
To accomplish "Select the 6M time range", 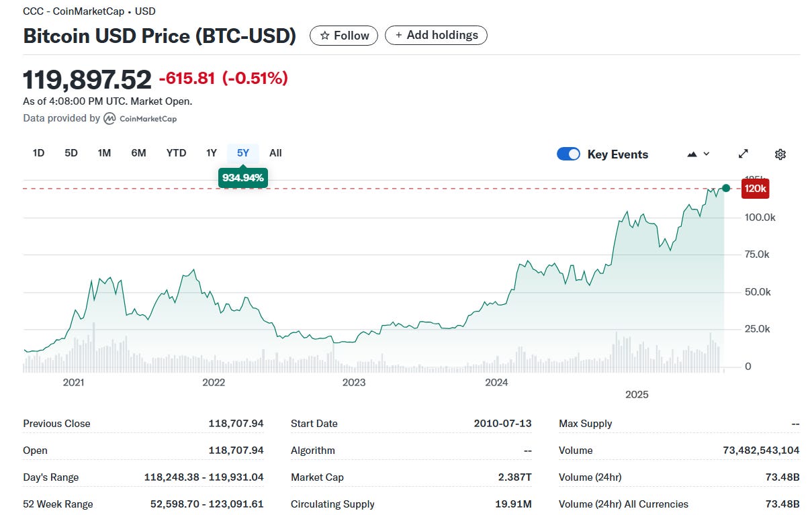I will coord(138,153).
